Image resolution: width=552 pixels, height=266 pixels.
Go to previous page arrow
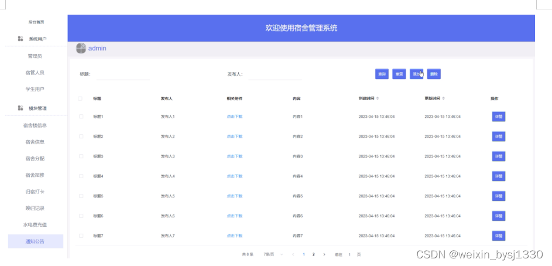click(x=293, y=254)
